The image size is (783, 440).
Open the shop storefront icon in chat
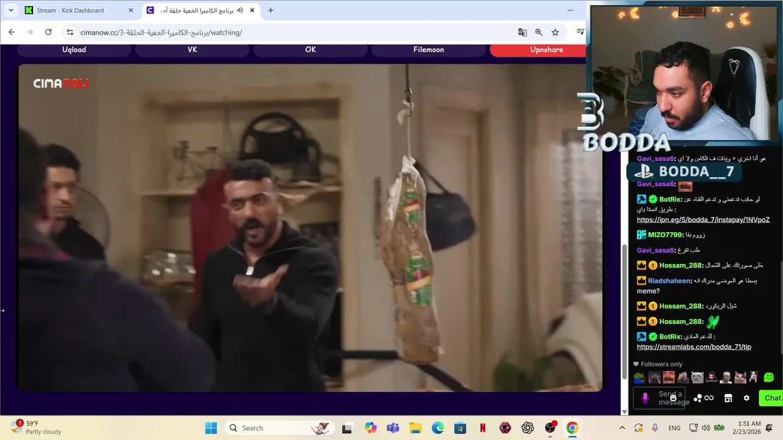point(728,398)
